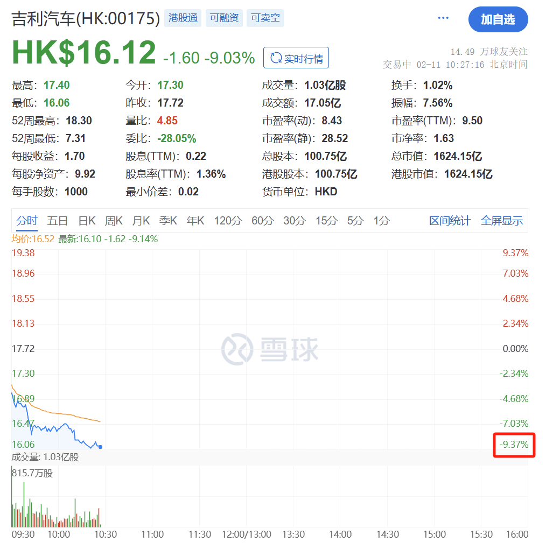
Task: Open the 120分 chart tab
Action: click(228, 221)
